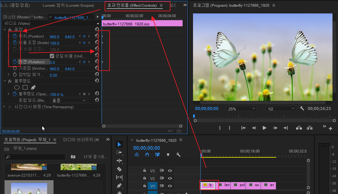Show overflow panels in source group

pyautogui.click(x=185, y=5)
